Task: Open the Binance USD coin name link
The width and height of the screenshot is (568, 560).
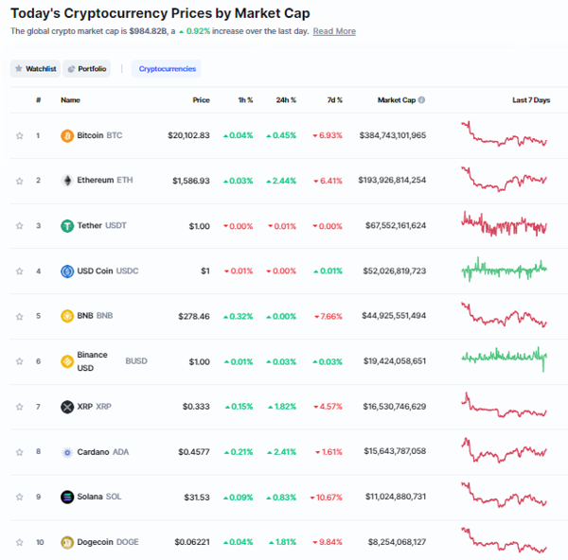Action: pyautogui.click(x=93, y=361)
